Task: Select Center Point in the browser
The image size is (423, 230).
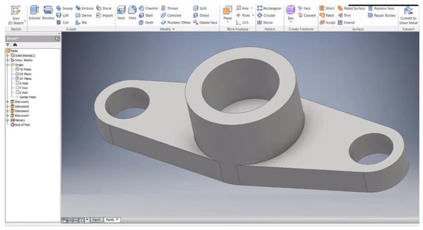Action: click(x=25, y=97)
